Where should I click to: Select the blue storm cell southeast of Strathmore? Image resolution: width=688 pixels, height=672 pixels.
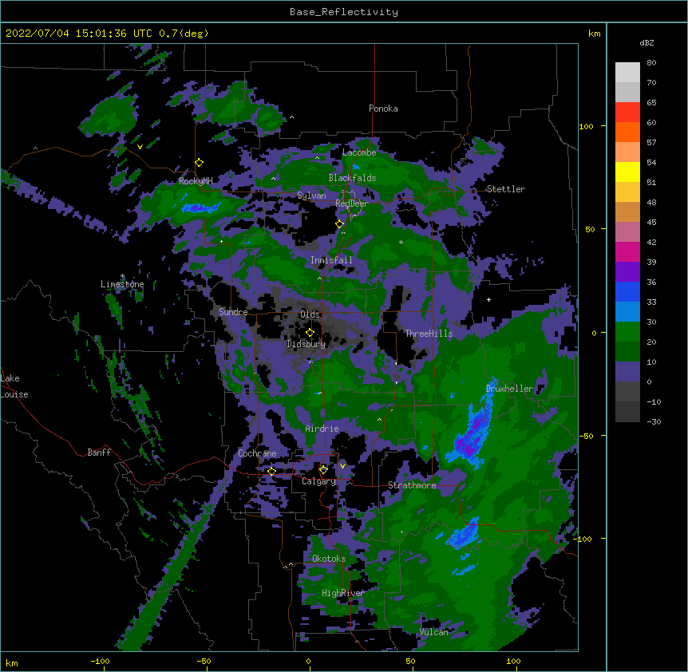463,534
